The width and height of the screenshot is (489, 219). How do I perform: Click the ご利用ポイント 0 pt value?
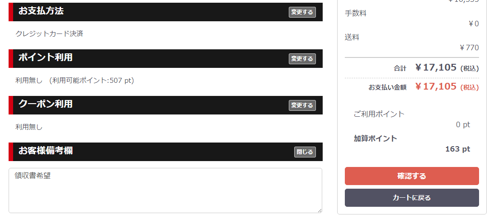(x=463, y=124)
